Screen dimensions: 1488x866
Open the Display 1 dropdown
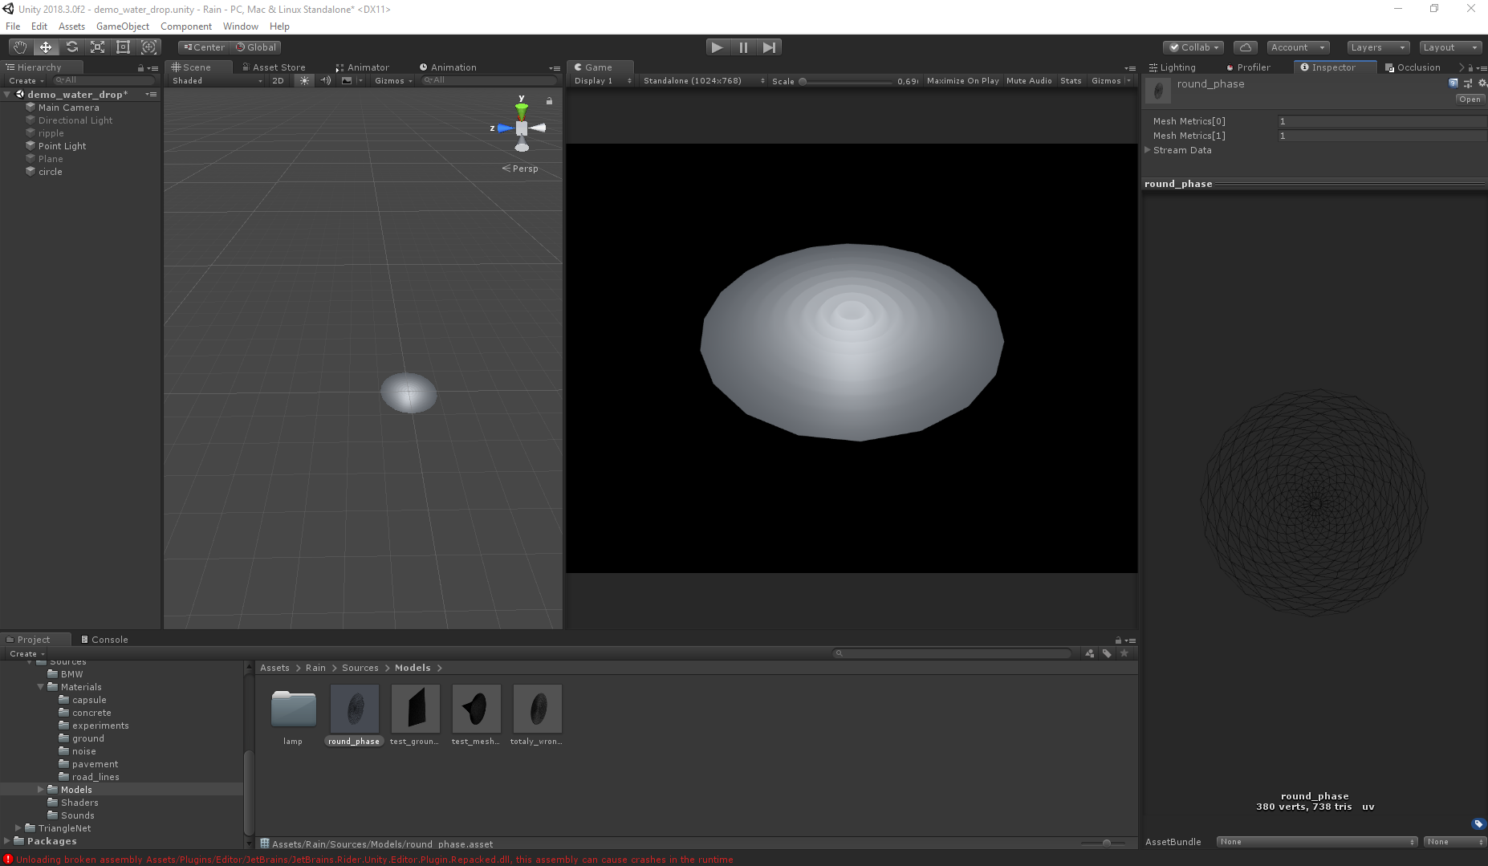[x=603, y=80]
